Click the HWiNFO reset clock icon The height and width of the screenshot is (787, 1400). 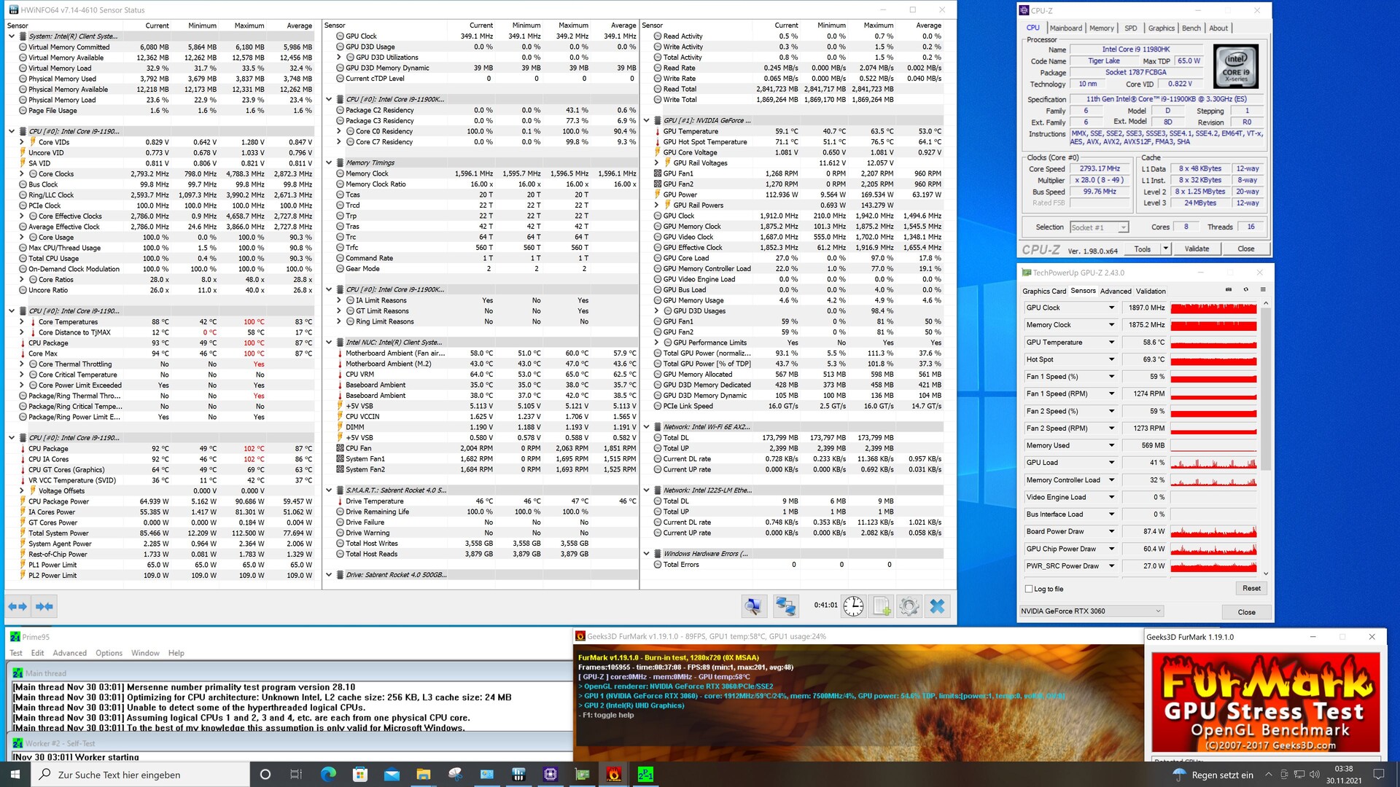853,606
